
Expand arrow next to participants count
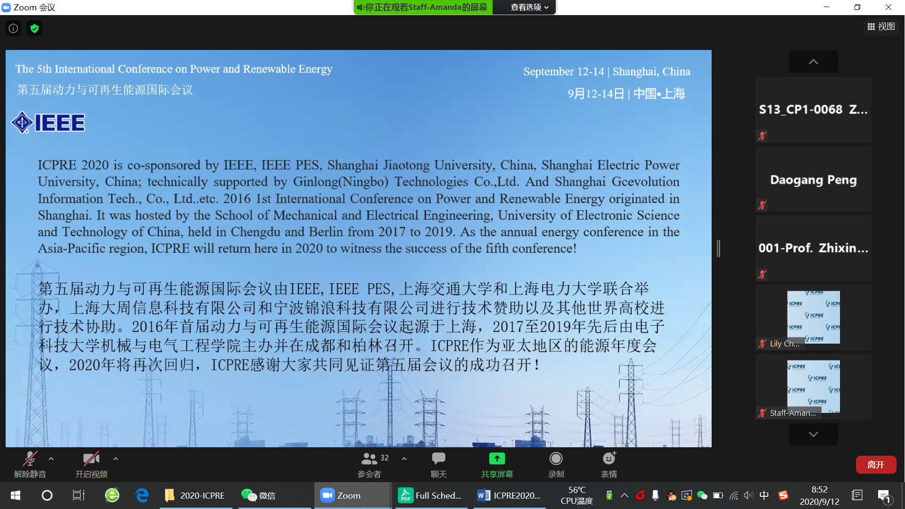point(404,458)
